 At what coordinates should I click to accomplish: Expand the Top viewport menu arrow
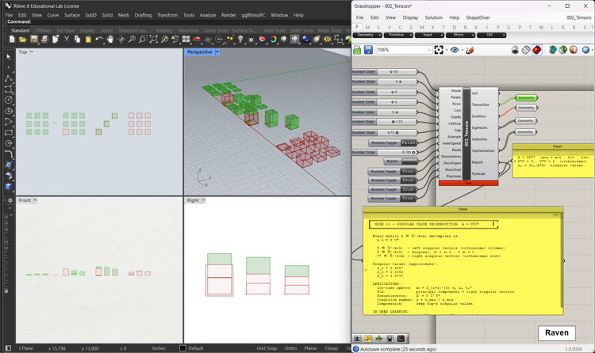pos(33,52)
